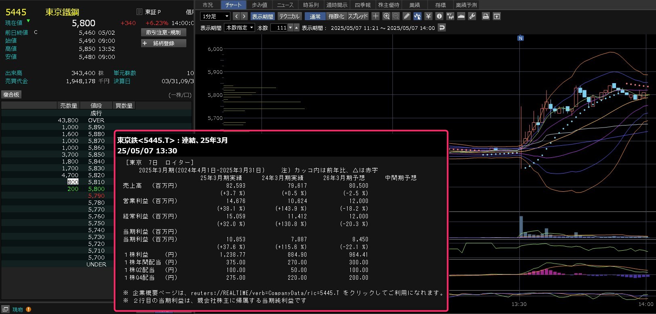
Task: Click the 売数量 column header
Action: tap(69, 105)
